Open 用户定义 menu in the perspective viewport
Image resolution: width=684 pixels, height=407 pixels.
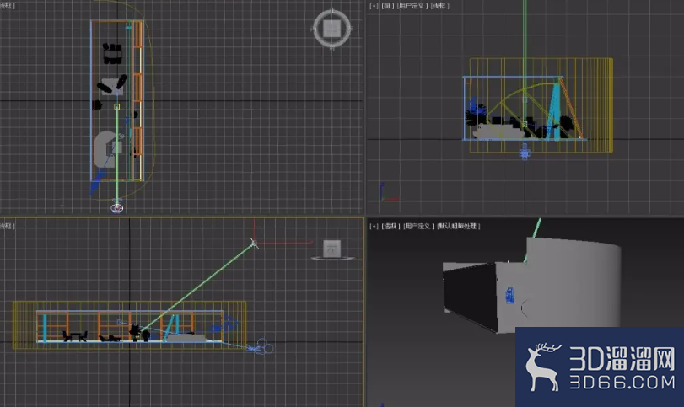(x=418, y=226)
